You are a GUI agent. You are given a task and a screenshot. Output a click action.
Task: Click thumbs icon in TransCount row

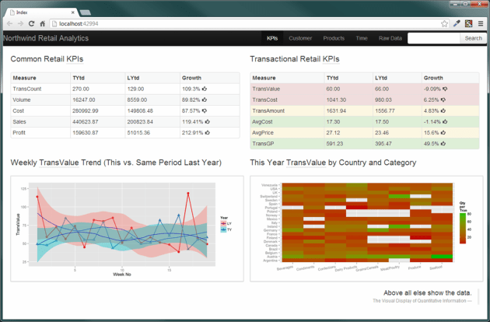(x=205, y=89)
